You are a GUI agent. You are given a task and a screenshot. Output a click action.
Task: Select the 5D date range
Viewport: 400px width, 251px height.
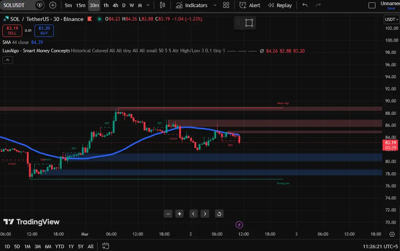(17, 246)
